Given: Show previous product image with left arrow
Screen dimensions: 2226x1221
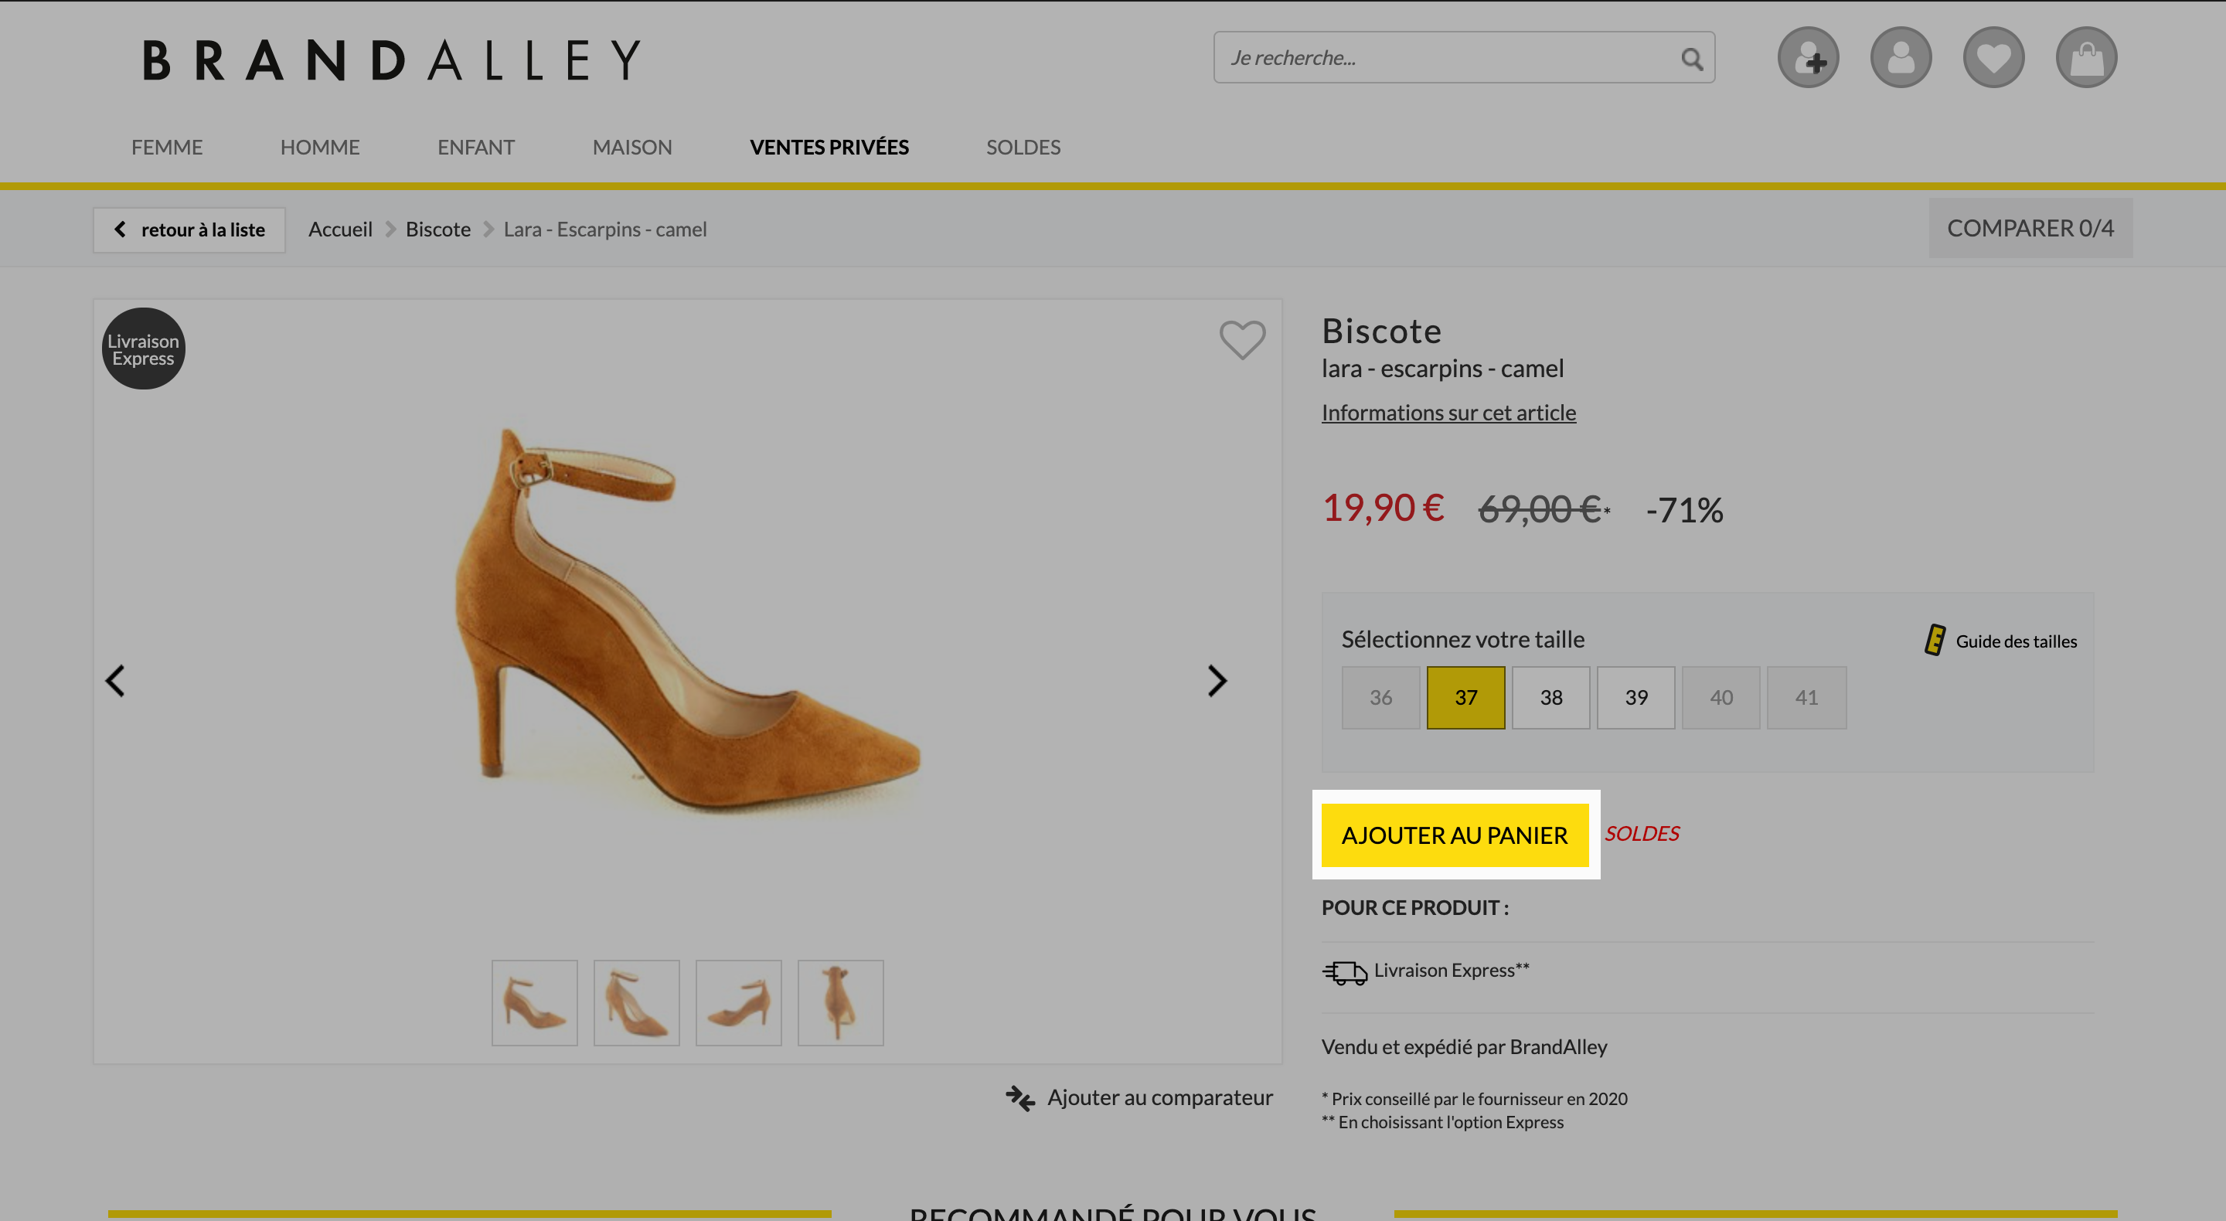Looking at the screenshot, I should pos(116,681).
